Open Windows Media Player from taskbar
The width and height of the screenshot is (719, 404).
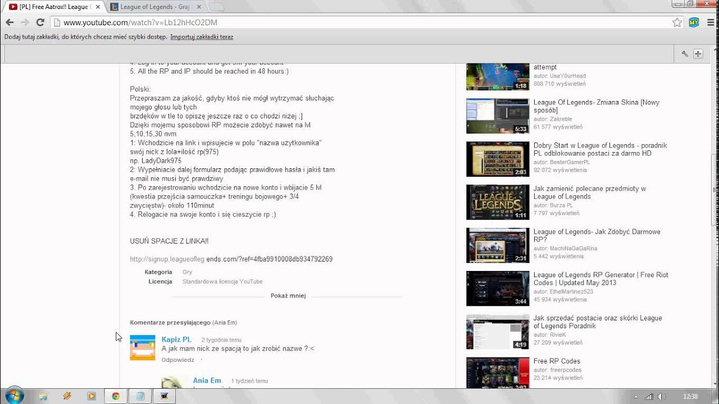[x=91, y=396]
